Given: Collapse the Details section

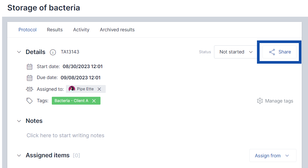Looking at the screenshot, I should (19, 52).
